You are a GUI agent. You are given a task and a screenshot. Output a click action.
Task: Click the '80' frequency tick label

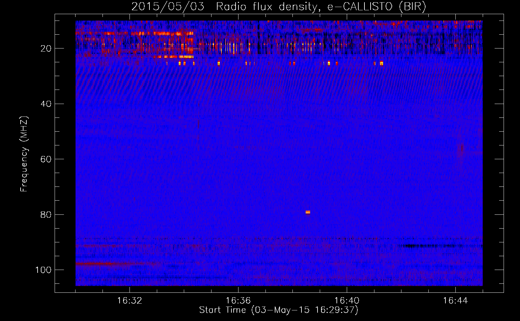pos(46,214)
